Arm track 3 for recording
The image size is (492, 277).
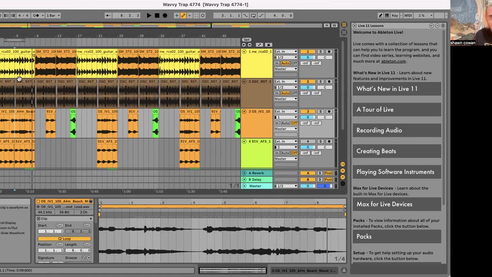pos(329,112)
